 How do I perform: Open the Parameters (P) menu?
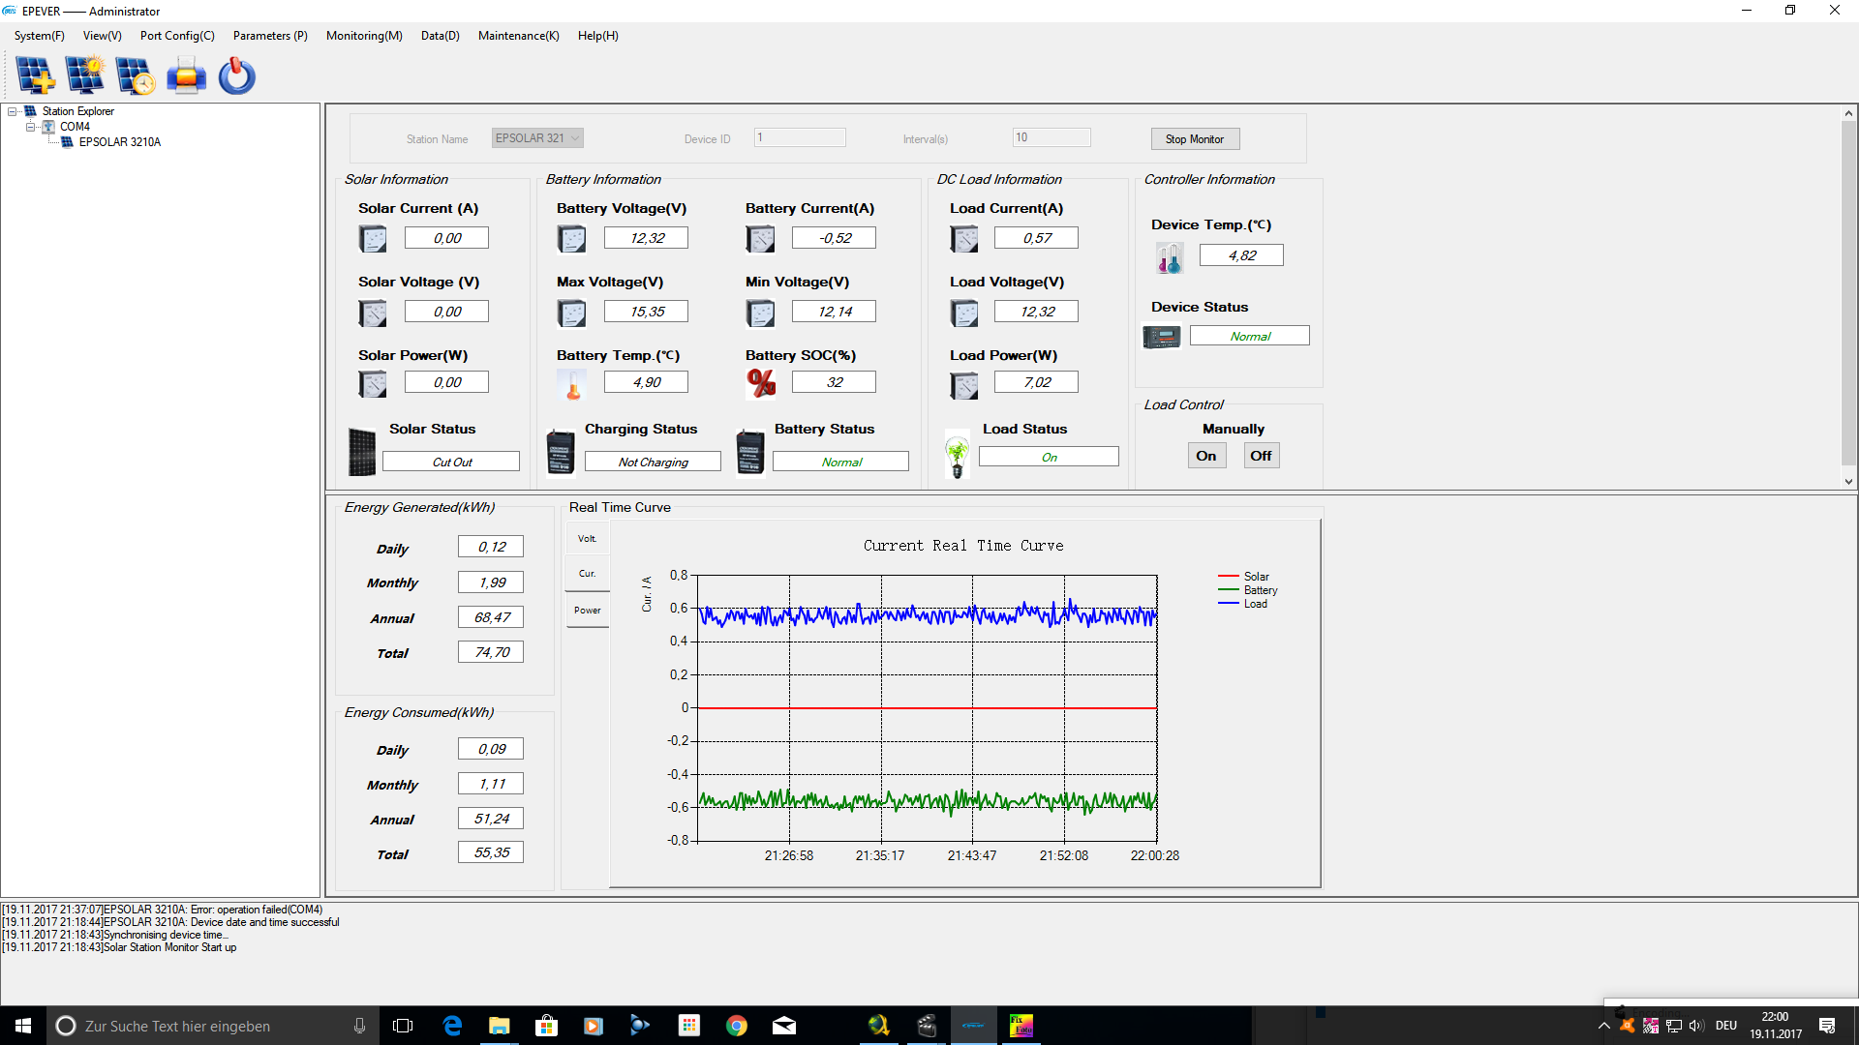[270, 36]
